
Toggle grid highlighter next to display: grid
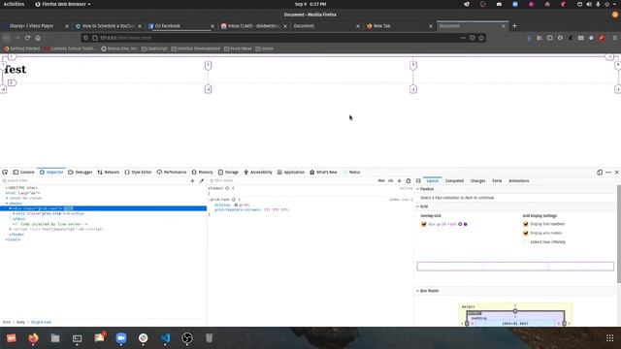236,205
